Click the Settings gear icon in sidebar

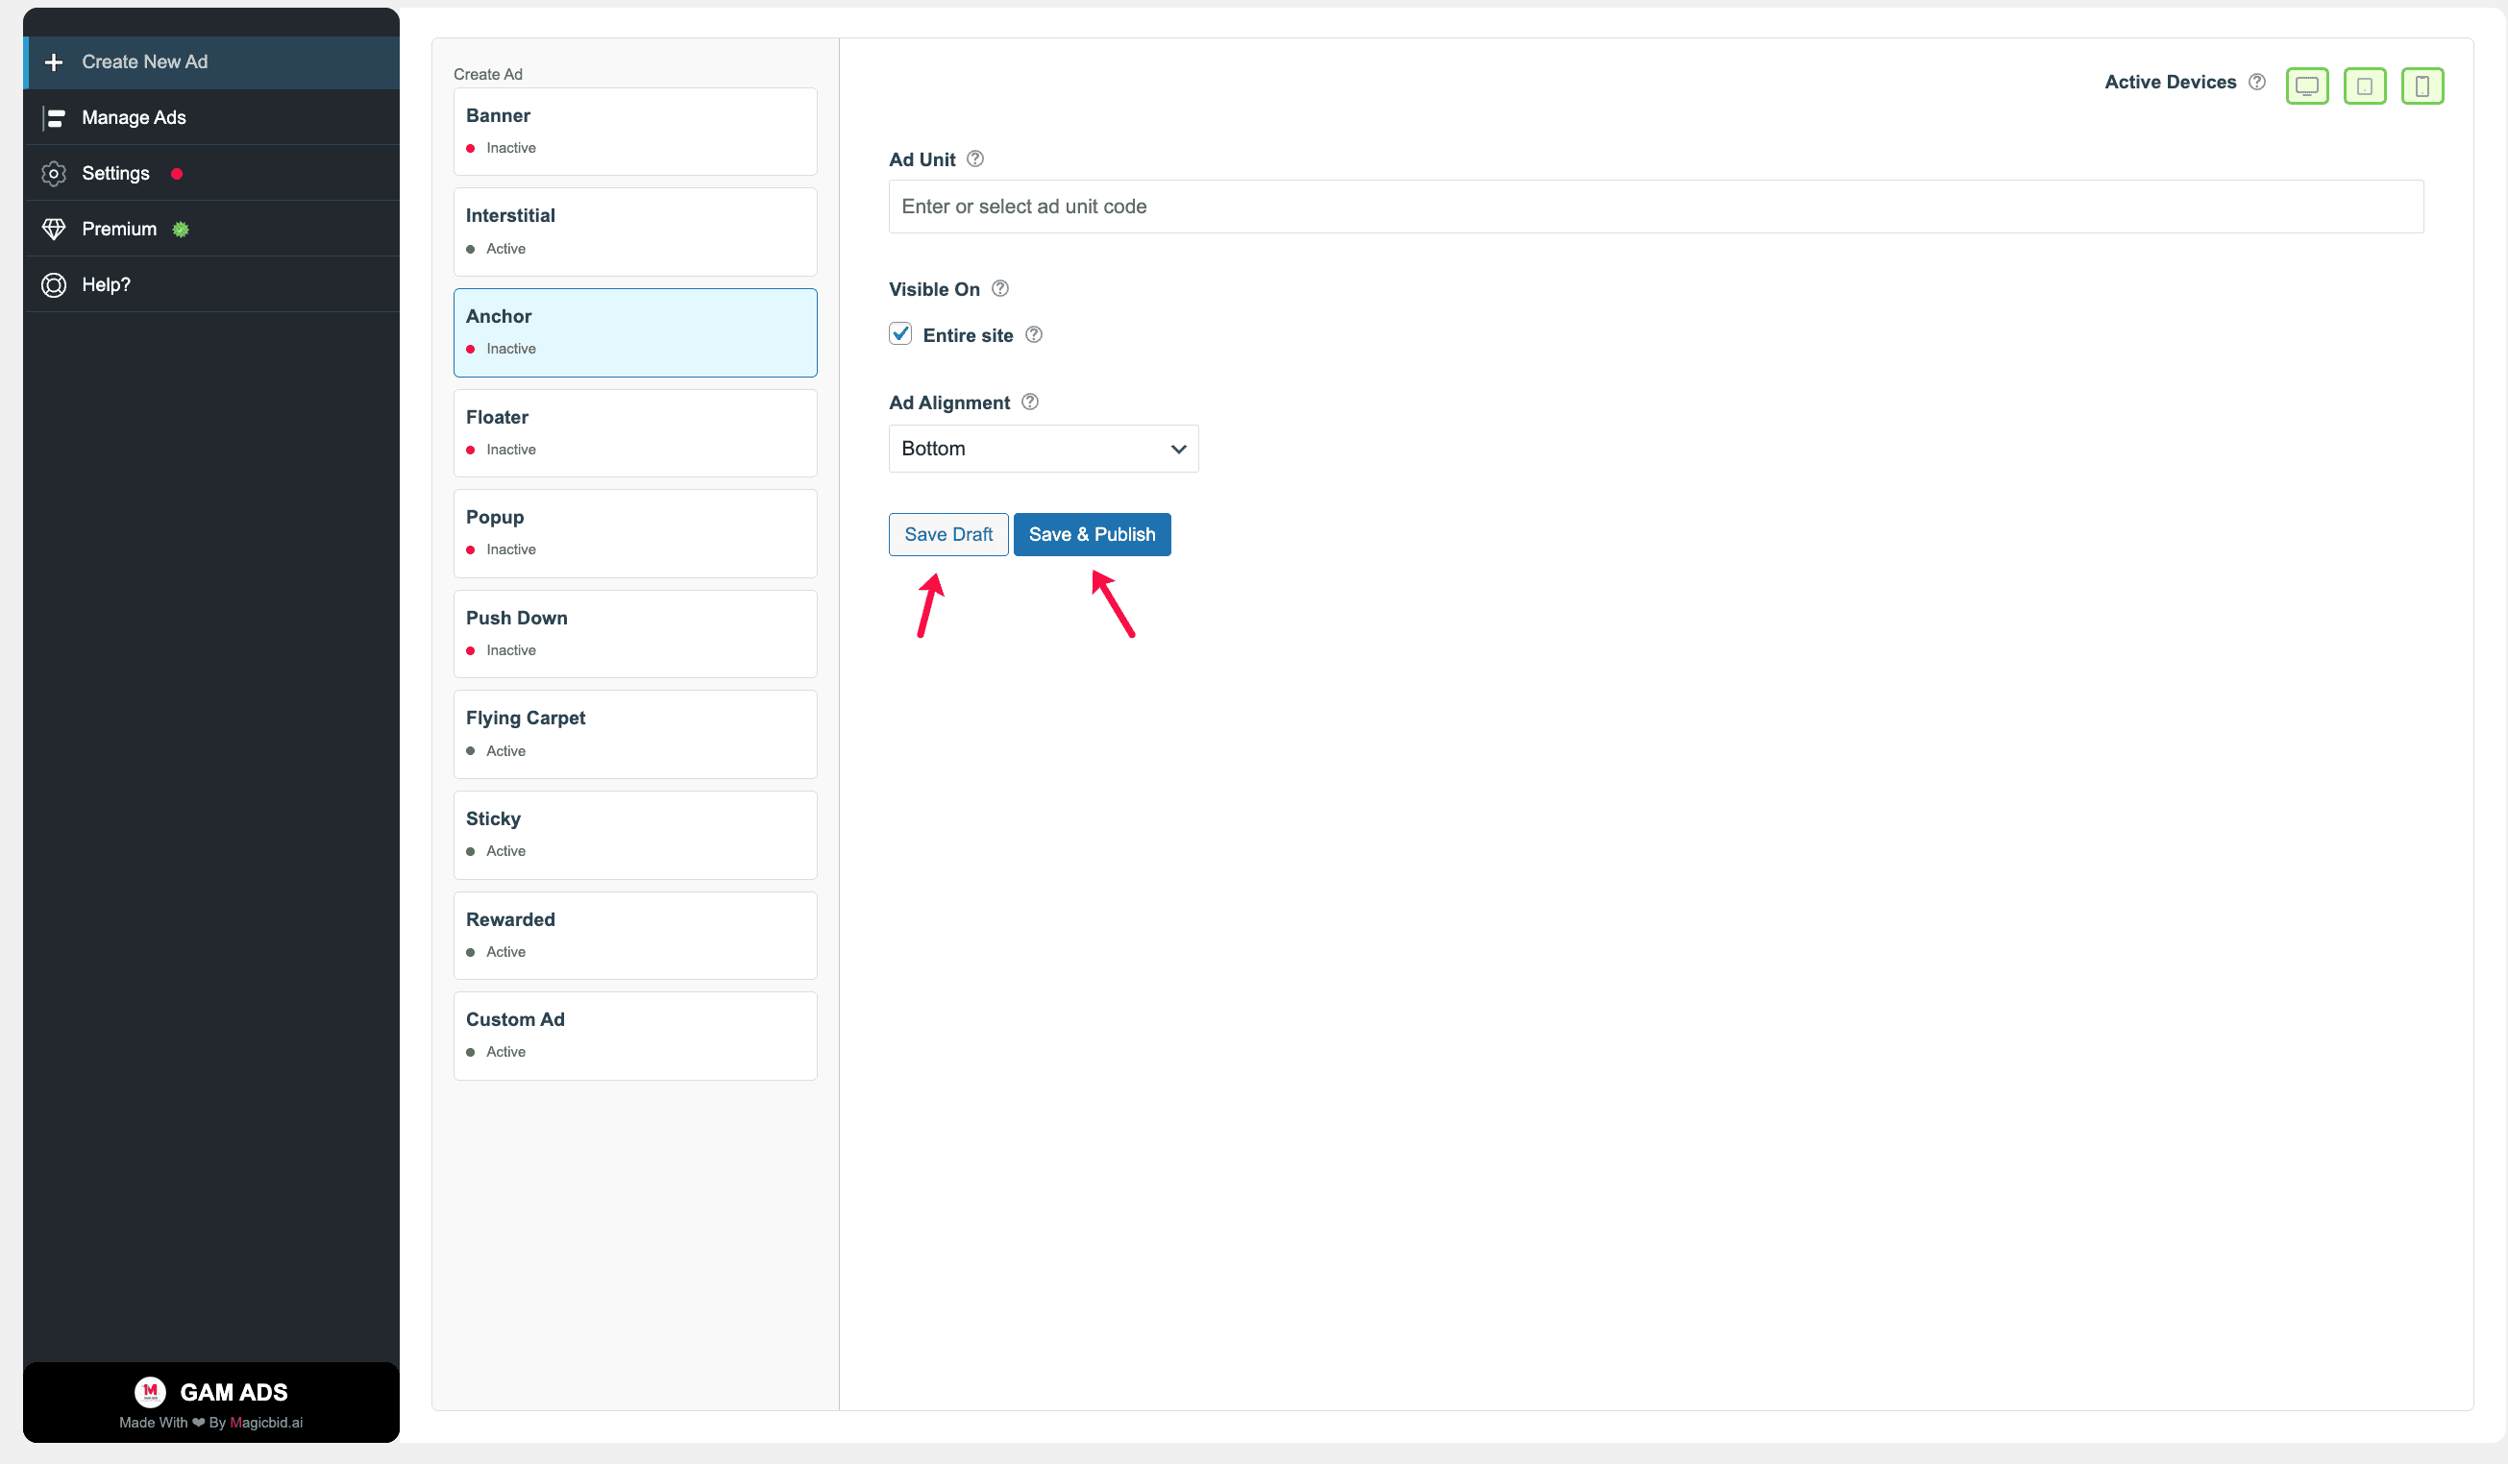point(54,173)
